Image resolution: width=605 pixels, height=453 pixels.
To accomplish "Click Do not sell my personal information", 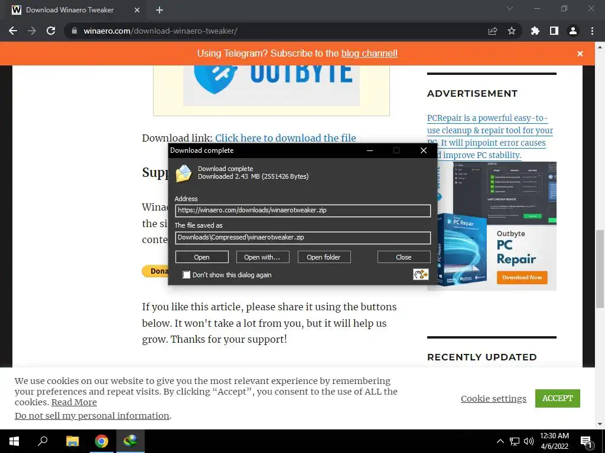I will [x=92, y=416].
